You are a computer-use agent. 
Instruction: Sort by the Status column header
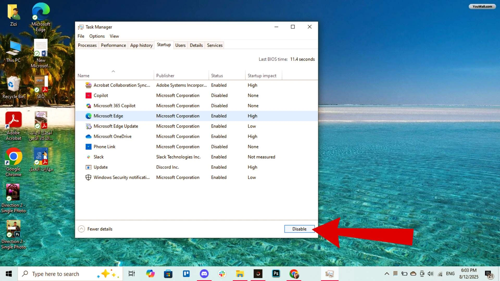[x=227, y=76]
